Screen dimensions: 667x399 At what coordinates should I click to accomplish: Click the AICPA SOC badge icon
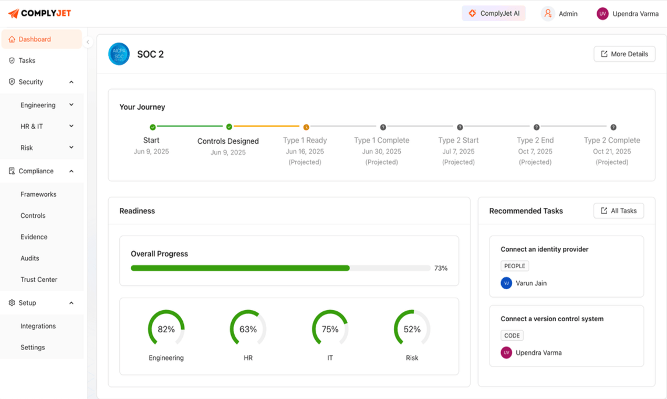point(119,54)
